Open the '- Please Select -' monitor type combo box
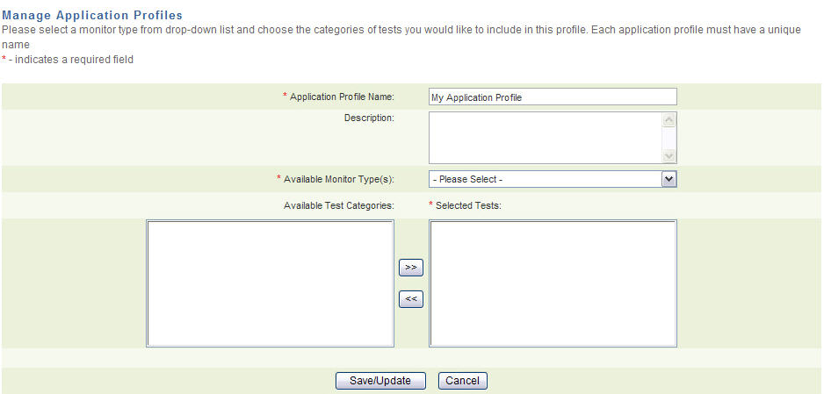 tap(544, 179)
